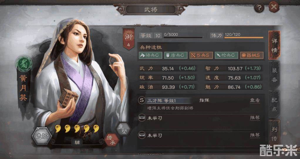Select the 器械S troop aptitude badge
300x159 pixels.
(252, 55)
